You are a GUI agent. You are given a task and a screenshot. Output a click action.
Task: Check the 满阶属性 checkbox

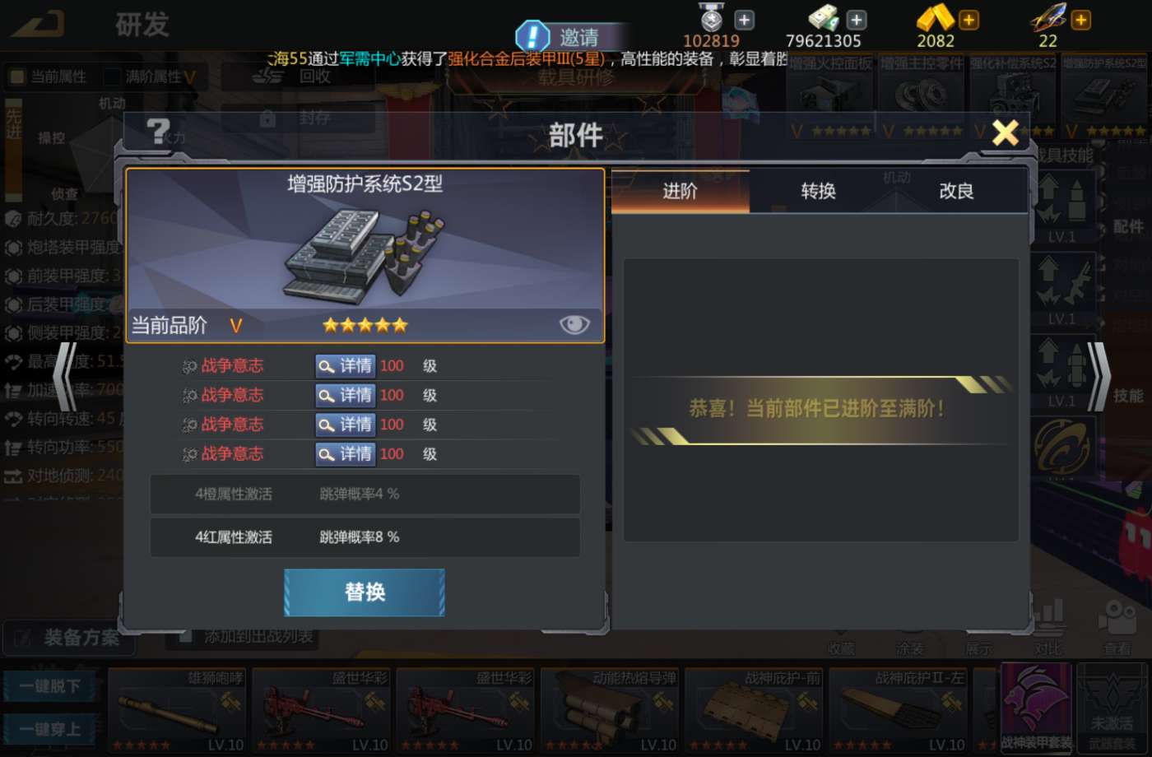tap(113, 77)
